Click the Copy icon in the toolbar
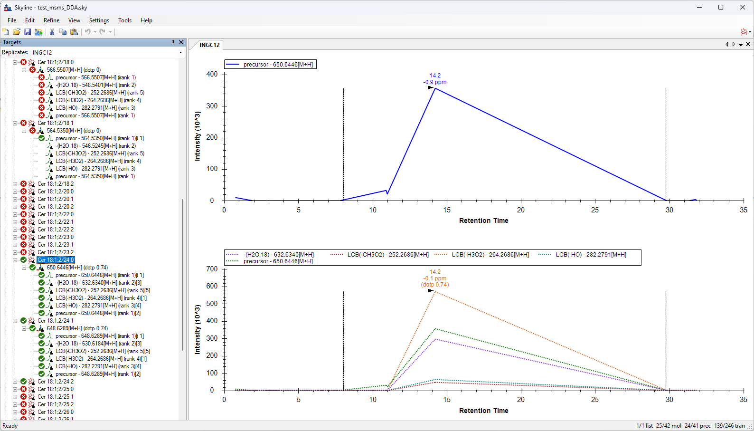This screenshot has height=431, width=754. pos(63,32)
